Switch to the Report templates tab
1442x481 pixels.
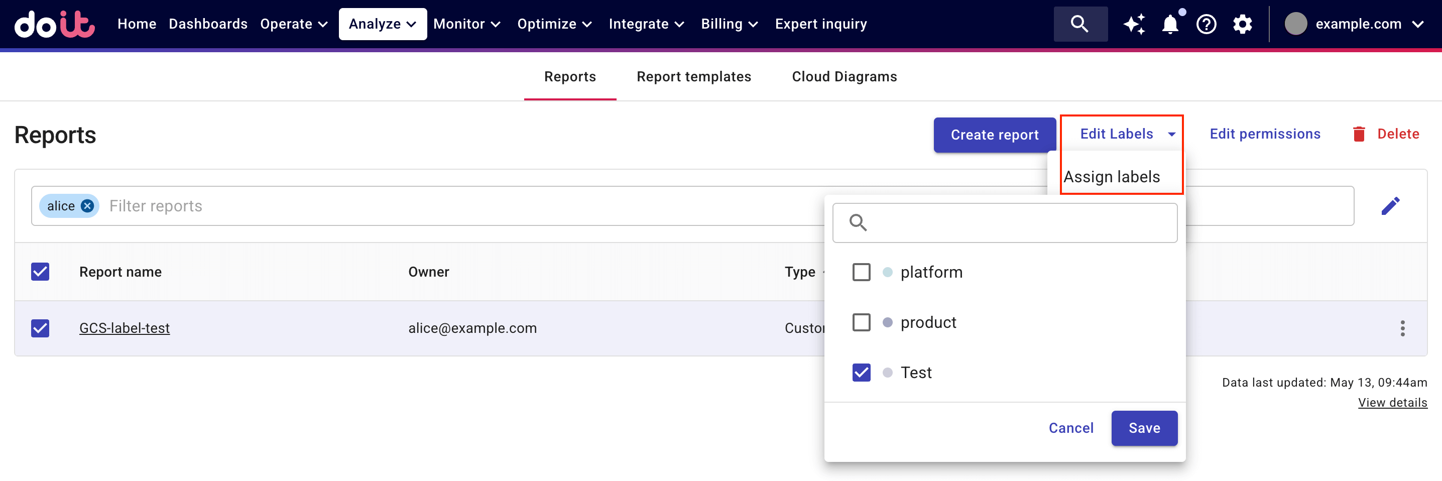tap(693, 77)
